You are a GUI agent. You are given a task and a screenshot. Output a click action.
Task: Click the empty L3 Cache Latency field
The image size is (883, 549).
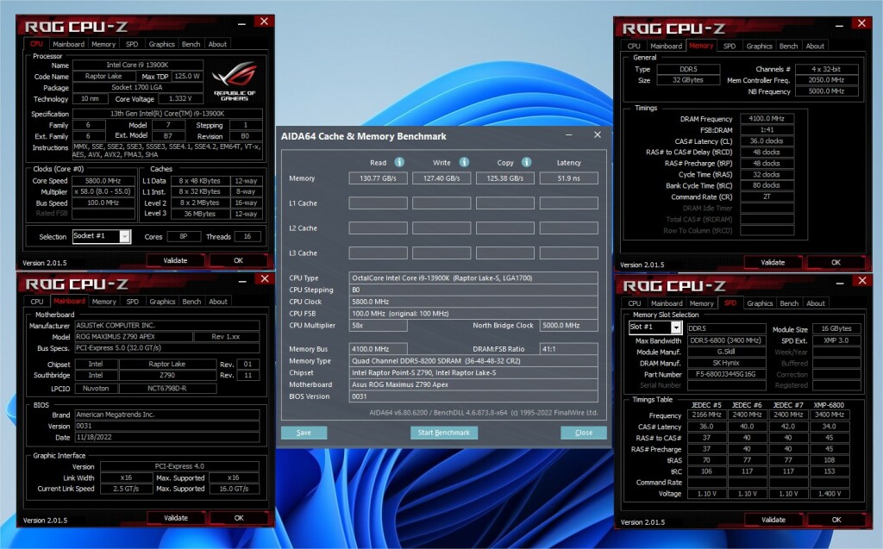coord(569,253)
